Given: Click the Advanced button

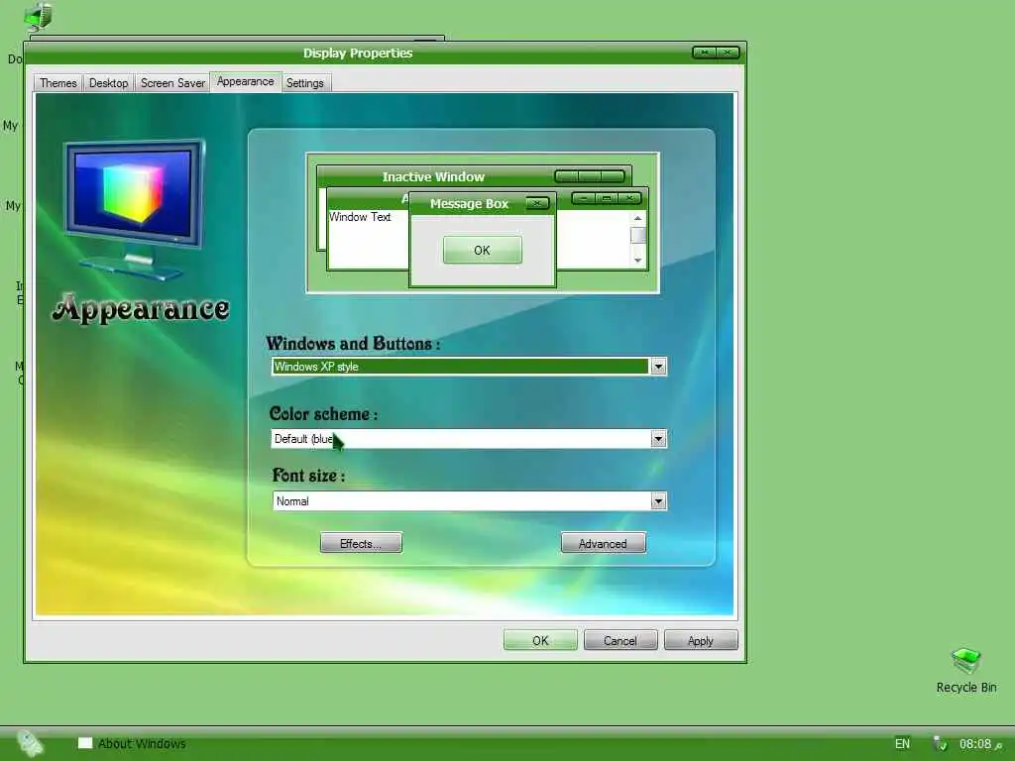Looking at the screenshot, I should point(603,543).
